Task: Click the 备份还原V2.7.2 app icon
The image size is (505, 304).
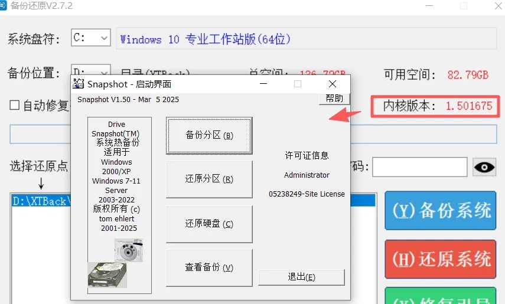Action: 3,5
